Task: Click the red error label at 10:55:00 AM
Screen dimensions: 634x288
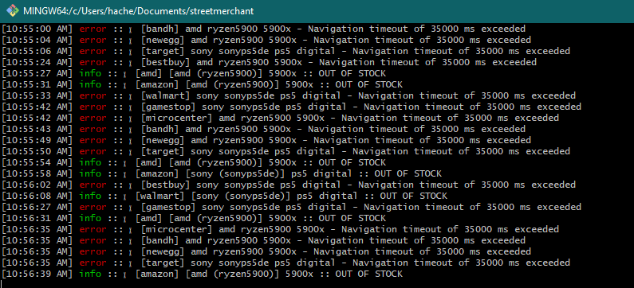Action: tap(93, 29)
